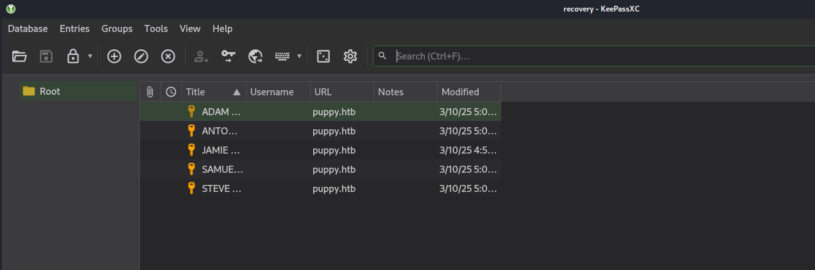Open Auto-Type dropdown arrow beside keyboard icon

[x=299, y=56]
